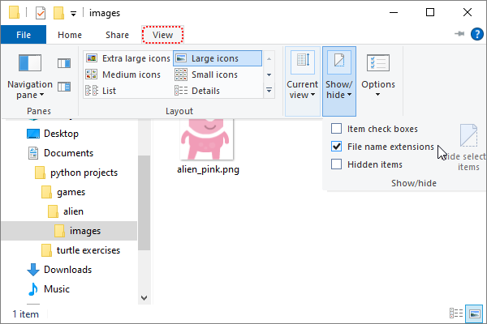Screen dimensions: 487x324
Task: Click the Help question mark icon
Action: pyautogui.click(x=476, y=34)
